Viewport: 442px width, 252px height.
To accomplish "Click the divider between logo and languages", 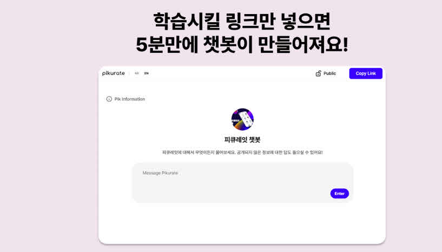I will (129, 73).
